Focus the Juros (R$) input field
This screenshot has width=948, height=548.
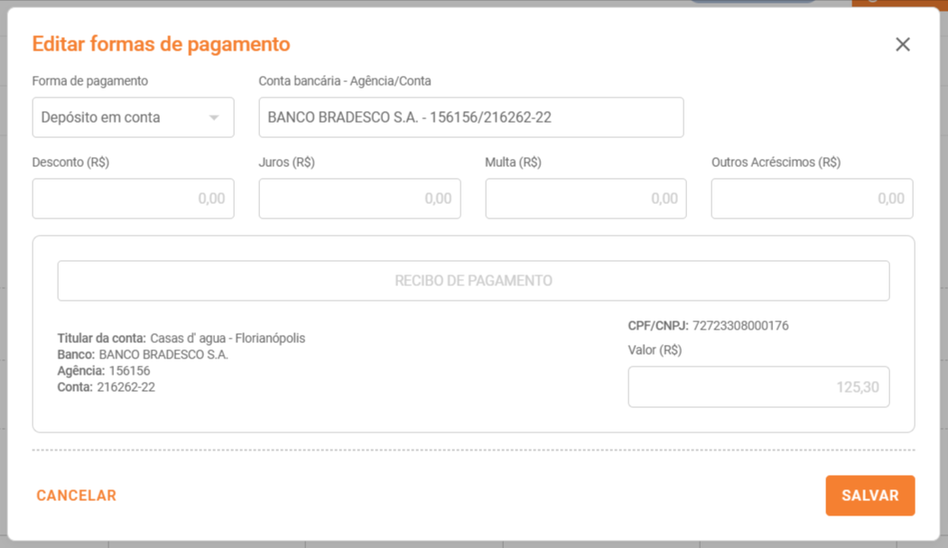tap(359, 199)
